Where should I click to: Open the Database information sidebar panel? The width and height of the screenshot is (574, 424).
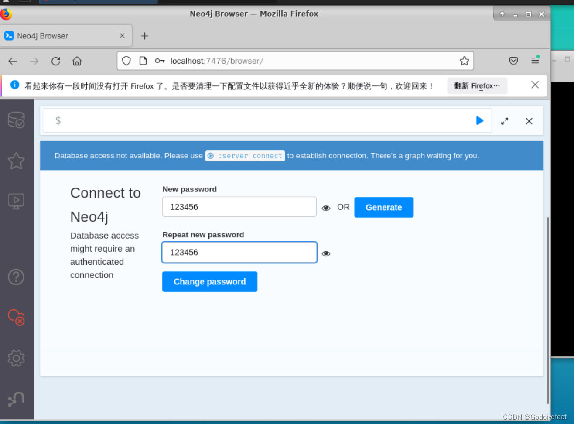tap(16, 120)
